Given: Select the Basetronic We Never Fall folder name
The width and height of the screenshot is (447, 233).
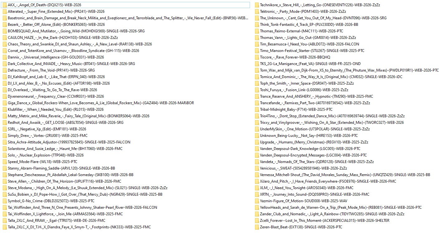Looking at the screenshot, I should pos(128,18).
